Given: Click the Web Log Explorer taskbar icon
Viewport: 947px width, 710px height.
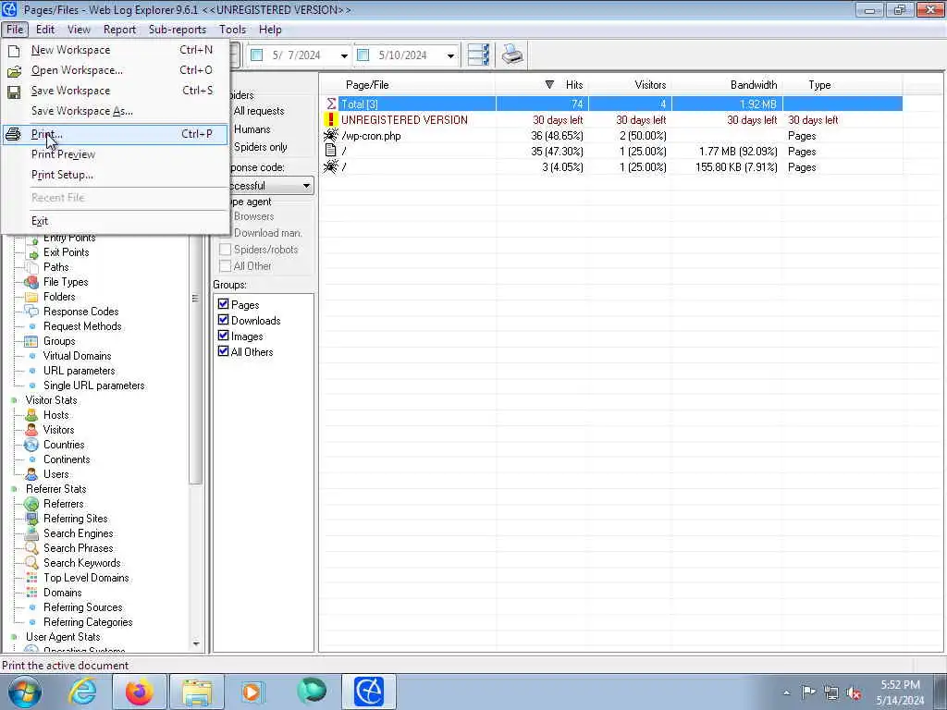Looking at the screenshot, I should pyautogui.click(x=369, y=692).
